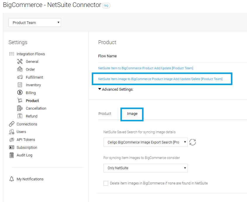This screenshot has width=247, height=202.
Task: Click the Billing dollar-sign icon
Action: pos(20,92)
